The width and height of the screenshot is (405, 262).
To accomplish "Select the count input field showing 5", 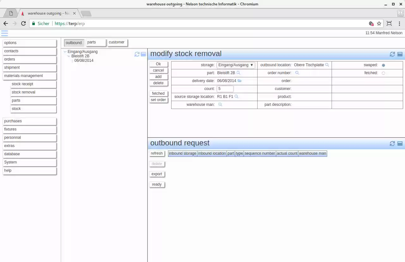I will point(225,89).
